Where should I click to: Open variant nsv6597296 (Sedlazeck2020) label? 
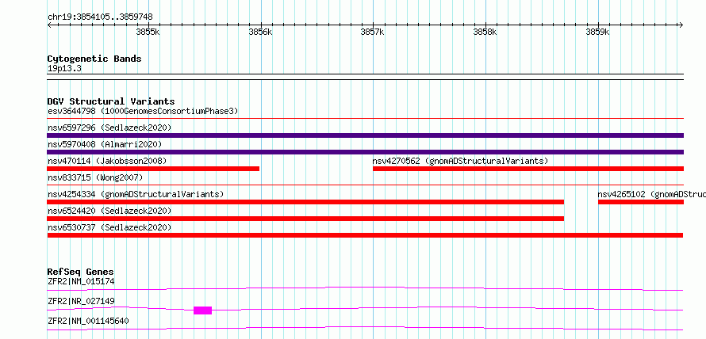[109, 128]
